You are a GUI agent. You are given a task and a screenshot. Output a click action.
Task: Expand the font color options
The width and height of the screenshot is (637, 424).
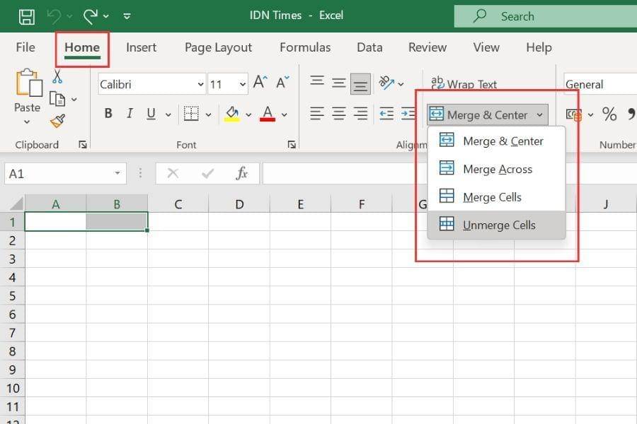tap(283, 114)
